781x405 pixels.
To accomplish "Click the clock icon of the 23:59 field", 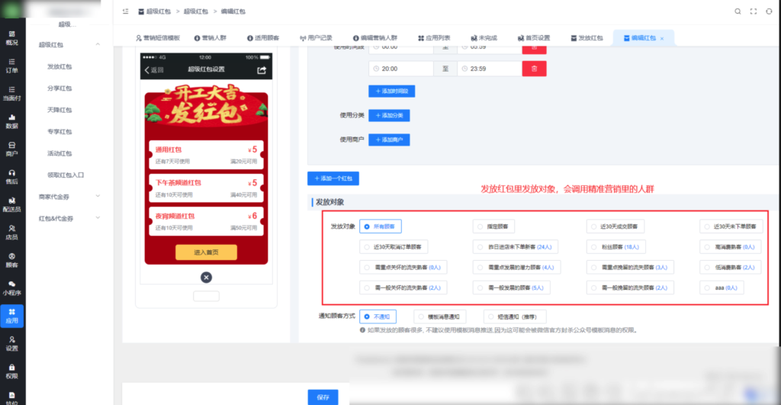I will tap(464, 69).
